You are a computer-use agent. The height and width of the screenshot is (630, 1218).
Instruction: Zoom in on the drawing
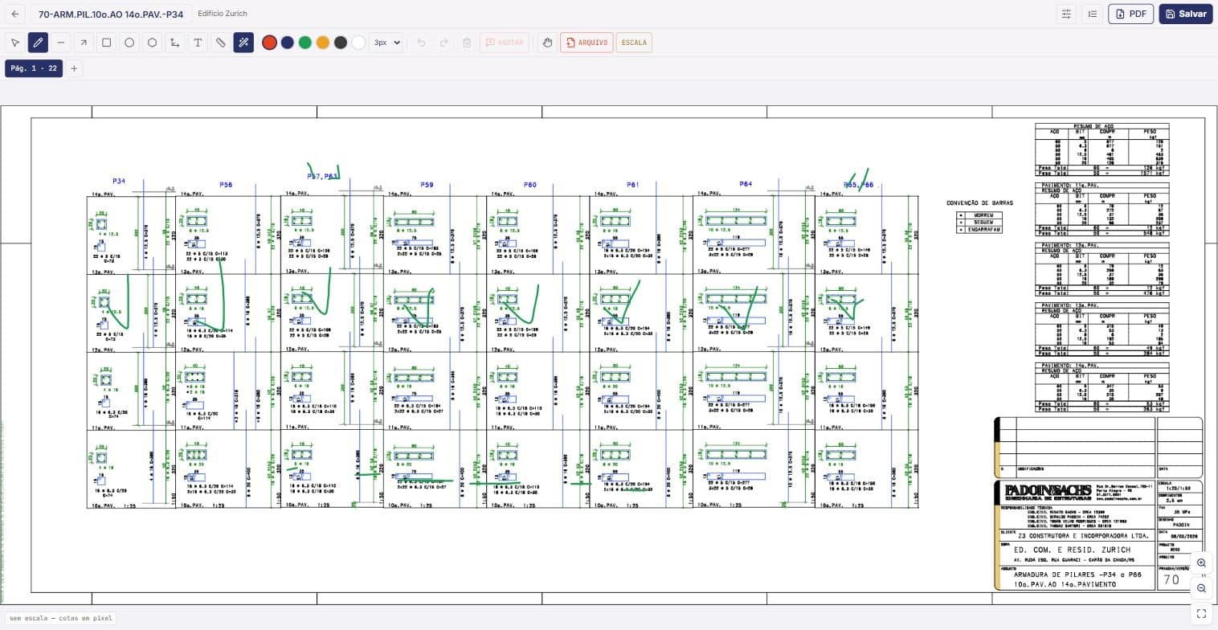pos(1201,563)
